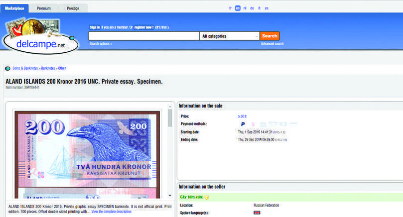Click the PayPal payment method icon
The image size is (403, 217).
(243, 124)
